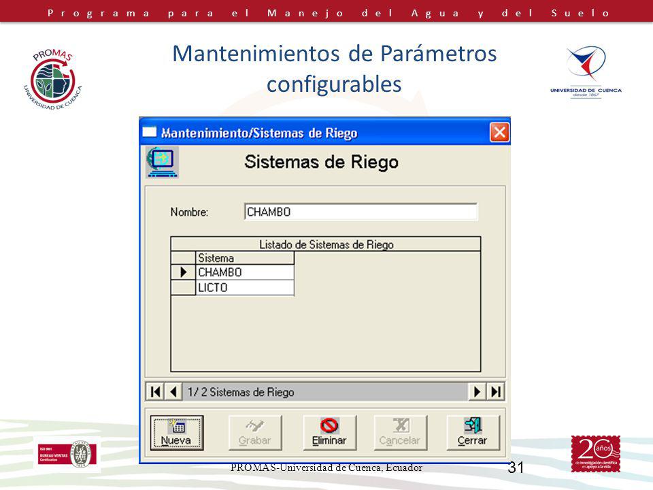653x490 pixels.
Task: Close the Mantenimiento/Sistemas de Riego window
Action: [x=499, y=133]
